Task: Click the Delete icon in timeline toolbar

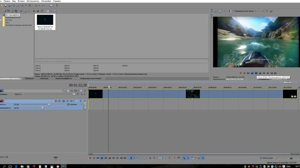Action: click(x=150, y=158)
